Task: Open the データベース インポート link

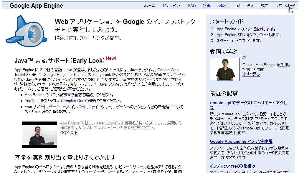Action: point(68,107)
